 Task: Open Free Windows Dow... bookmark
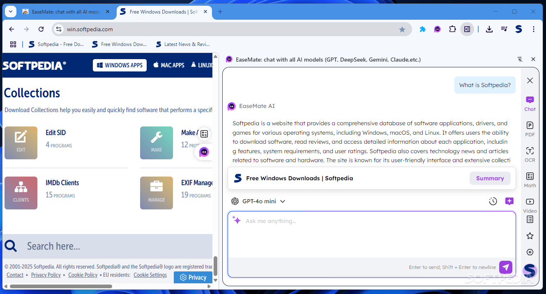coord(119,44)
